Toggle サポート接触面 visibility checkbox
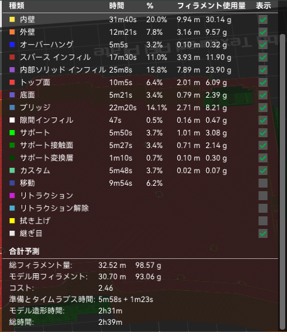 click(263, 145)
